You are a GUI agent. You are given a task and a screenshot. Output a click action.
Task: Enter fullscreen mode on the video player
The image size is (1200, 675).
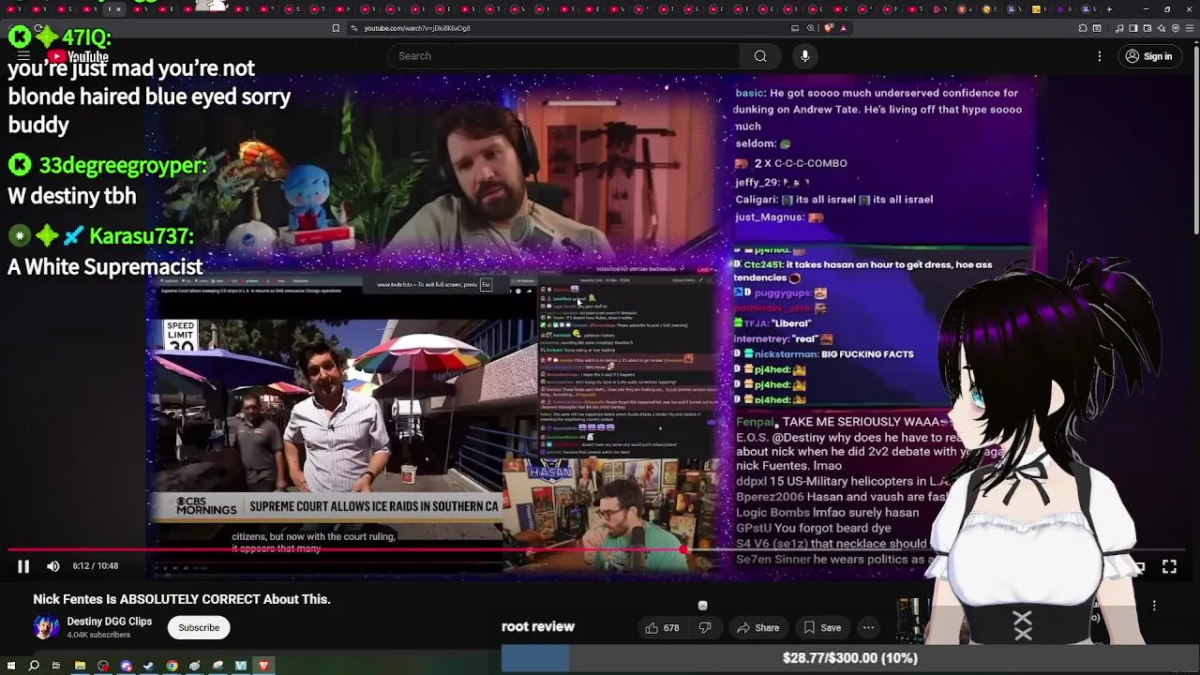[1169, 566]
